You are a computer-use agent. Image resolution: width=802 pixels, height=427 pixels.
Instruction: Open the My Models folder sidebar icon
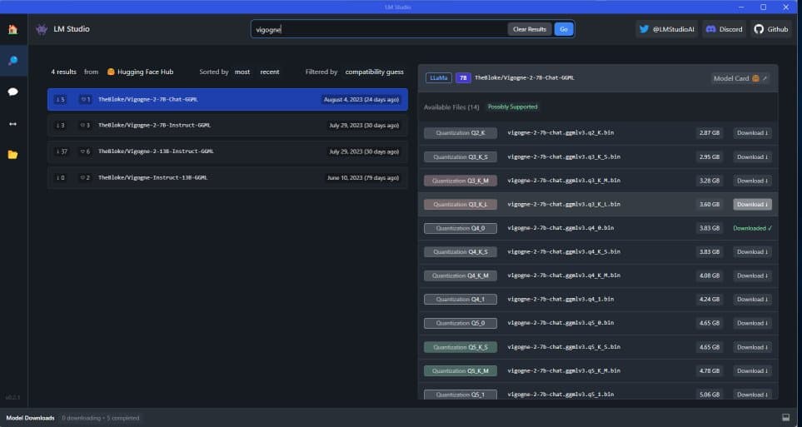[x=12, y=155]
